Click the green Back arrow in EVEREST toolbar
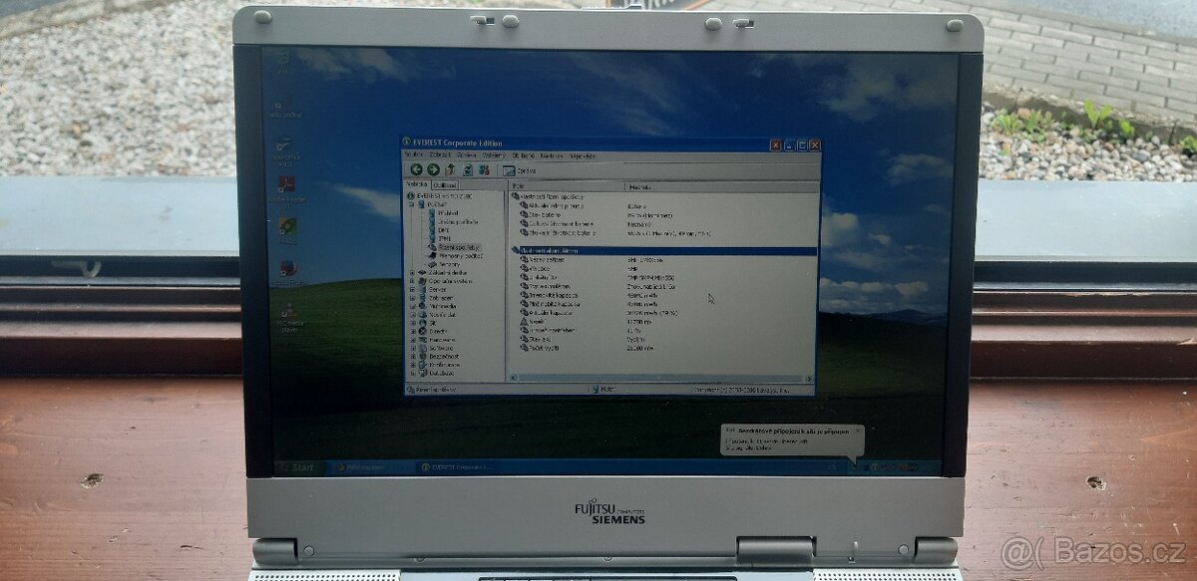Viewport: 1197px width, 581px height. click(x=416, y=170)
